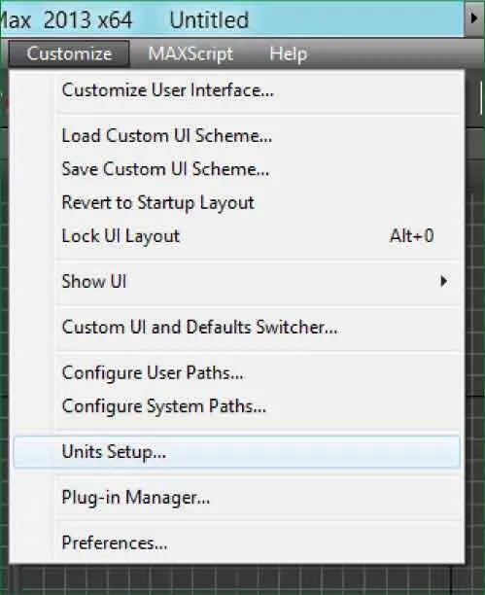The height and width of the screenshot is (595, 485).
Task: Select the highlighted Units Setup... item
Action: click(x=236, y=451)
